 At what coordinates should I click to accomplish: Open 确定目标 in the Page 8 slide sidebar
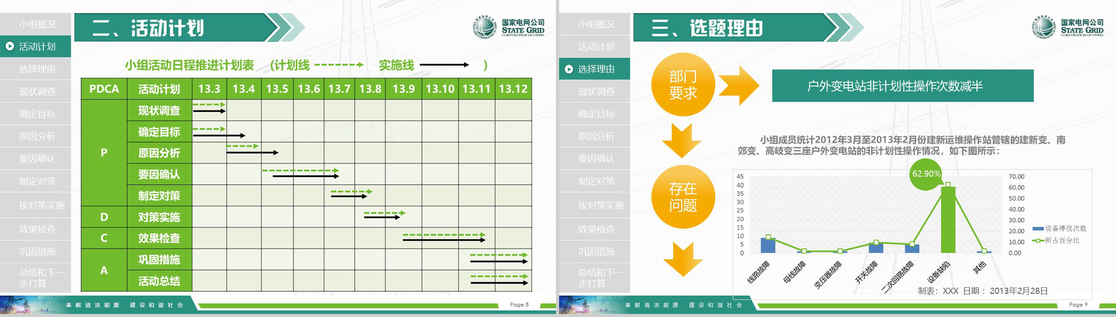click(x=37, y=113)
